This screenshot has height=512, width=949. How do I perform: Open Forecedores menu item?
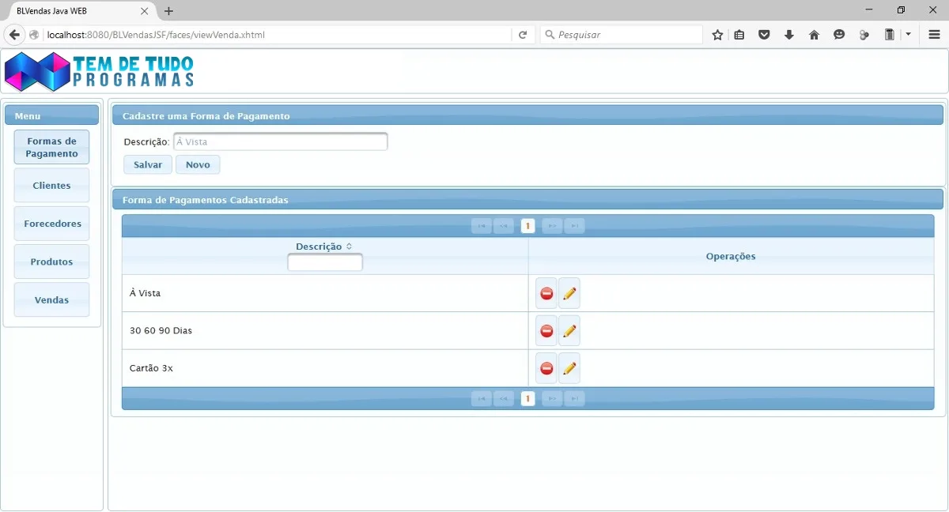[51, 224]
